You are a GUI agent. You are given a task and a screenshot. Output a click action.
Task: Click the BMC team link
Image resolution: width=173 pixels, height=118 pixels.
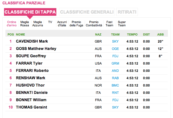tap(115, 85)
